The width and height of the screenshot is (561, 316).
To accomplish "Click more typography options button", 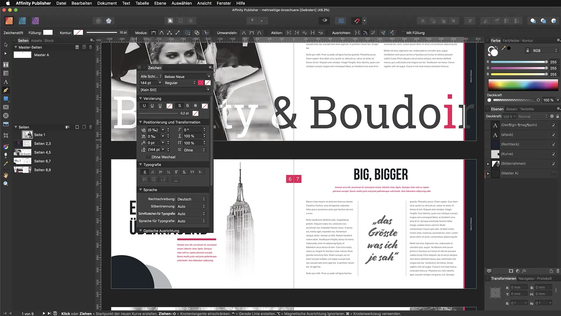I will [176, 180].
